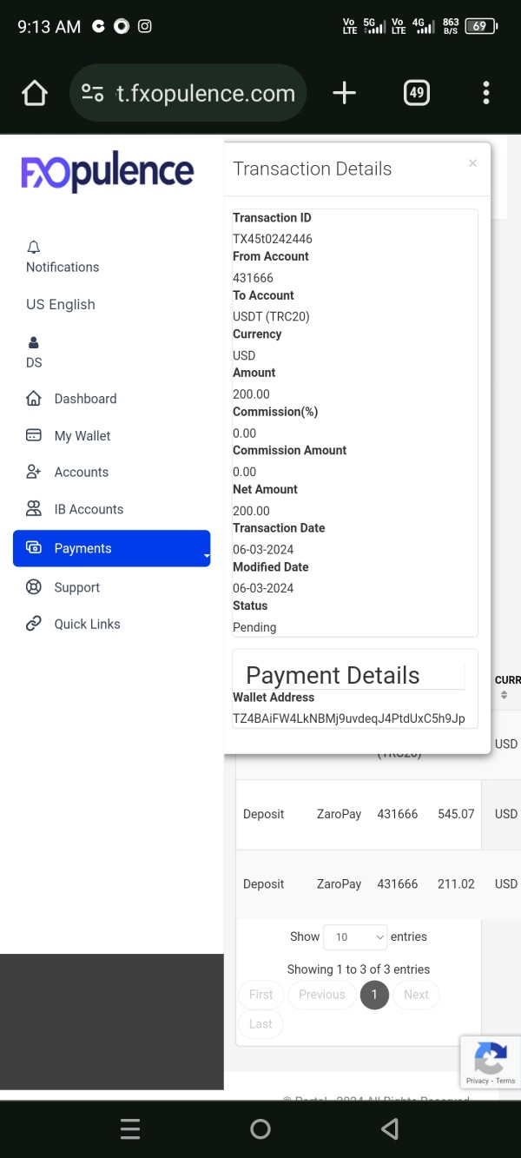
Task: Open browser three-dot menu
Action: pyautogui.click(x=485, y=93)
